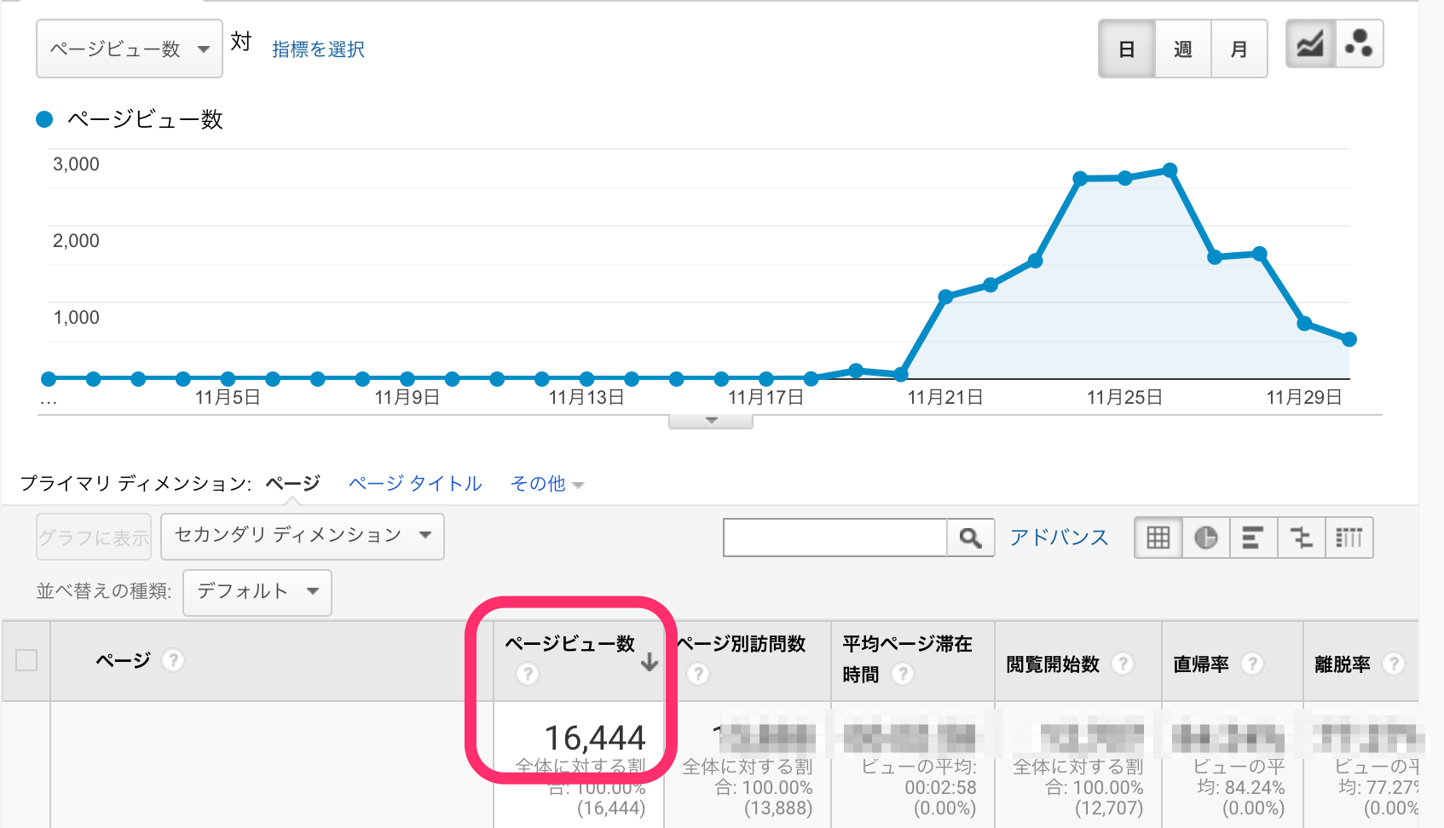Open the 指標を選択 link
Image resolution: width=1444 pixels, height=828 pixels.
[316, 49]
